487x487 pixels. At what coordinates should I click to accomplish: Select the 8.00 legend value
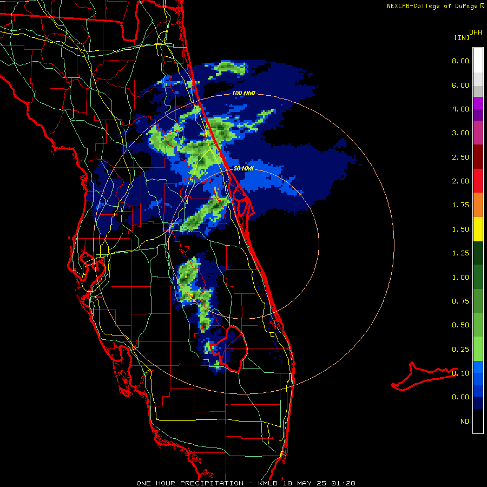point(460,61)
